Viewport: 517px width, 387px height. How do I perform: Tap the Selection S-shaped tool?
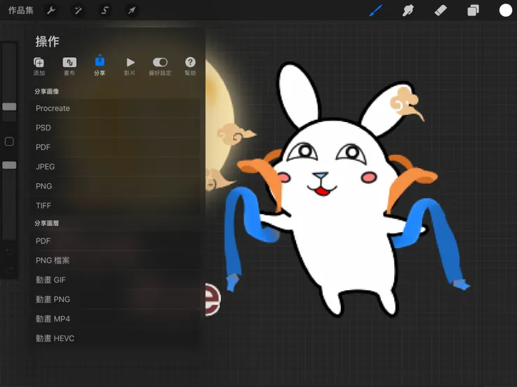pyautogui.click(x=105, y=10)
